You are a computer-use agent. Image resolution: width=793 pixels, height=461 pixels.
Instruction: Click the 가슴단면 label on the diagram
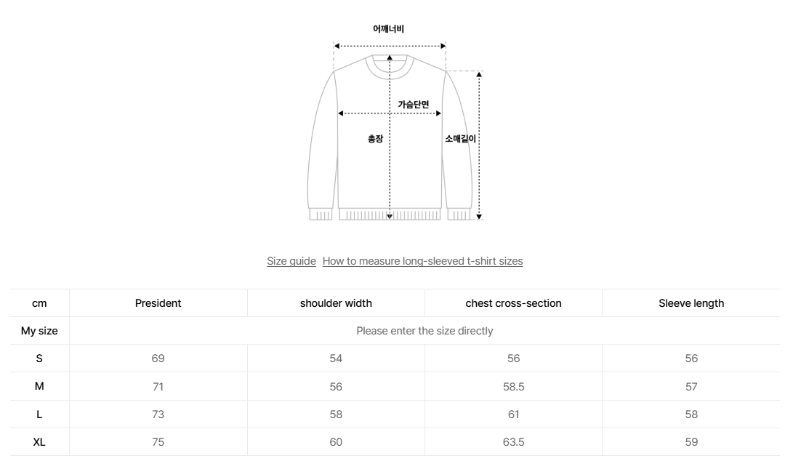[413, 105]
